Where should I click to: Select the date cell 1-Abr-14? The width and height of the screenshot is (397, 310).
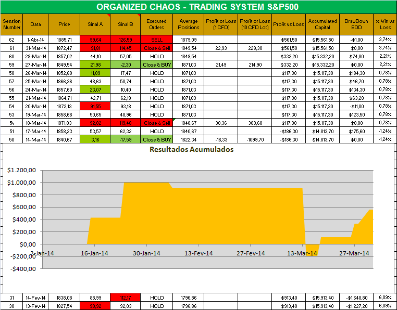pos(35,40)
